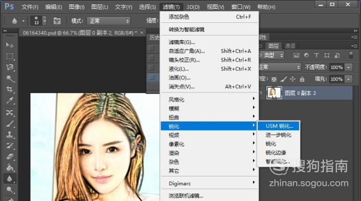The image size is (361, 201).
Task: Select the Blur drop tool in toolbox
Action: coord(9,179)
